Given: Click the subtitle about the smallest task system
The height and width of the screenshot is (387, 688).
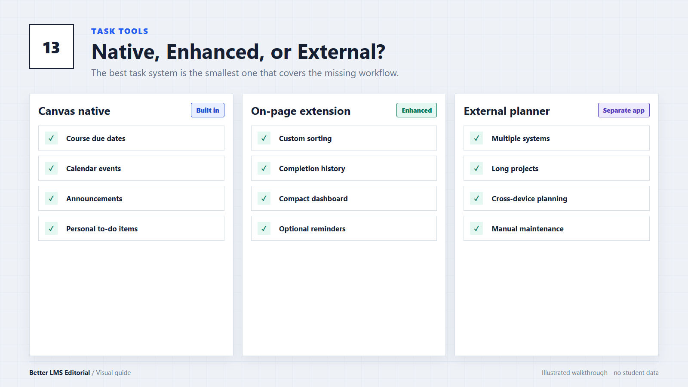Looking at the screenshot, I should tap(245, 73).
